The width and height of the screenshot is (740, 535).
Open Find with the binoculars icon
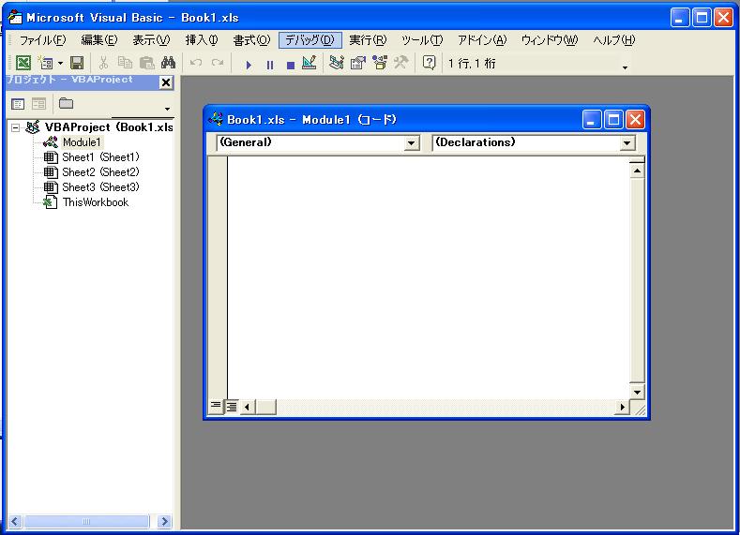pyautogui.click(x=168, y=63)
